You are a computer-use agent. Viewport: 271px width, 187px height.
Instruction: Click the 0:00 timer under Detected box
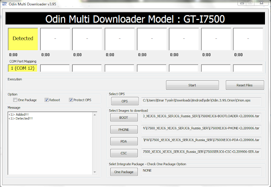click(x=13, y=55)
